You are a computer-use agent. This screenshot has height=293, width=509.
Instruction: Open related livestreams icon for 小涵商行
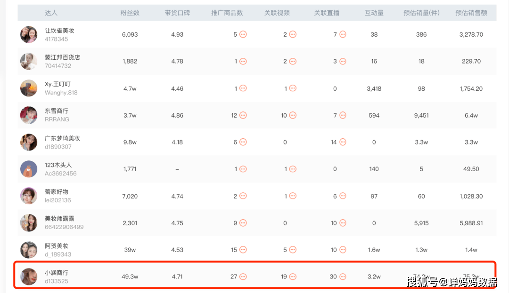tap(343, 277)
